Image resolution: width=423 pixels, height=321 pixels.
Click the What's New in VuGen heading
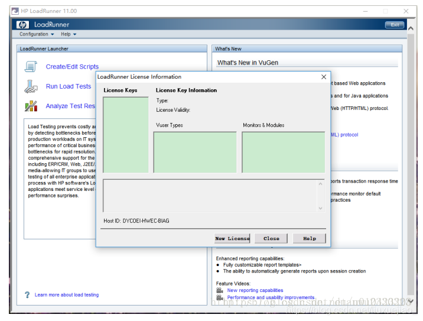(x=248, y=63)
